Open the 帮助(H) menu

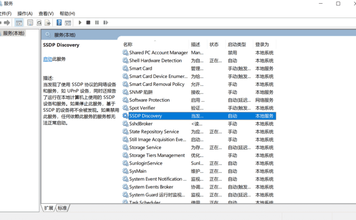67,14
